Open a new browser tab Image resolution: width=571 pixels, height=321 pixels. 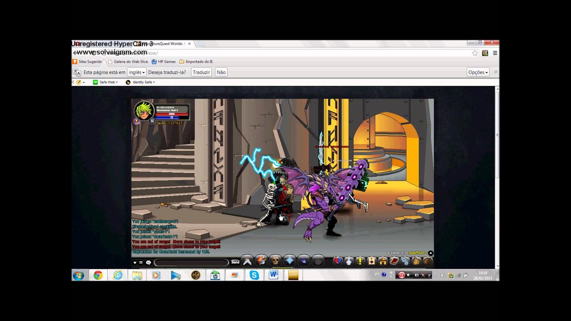click(201, 44)
